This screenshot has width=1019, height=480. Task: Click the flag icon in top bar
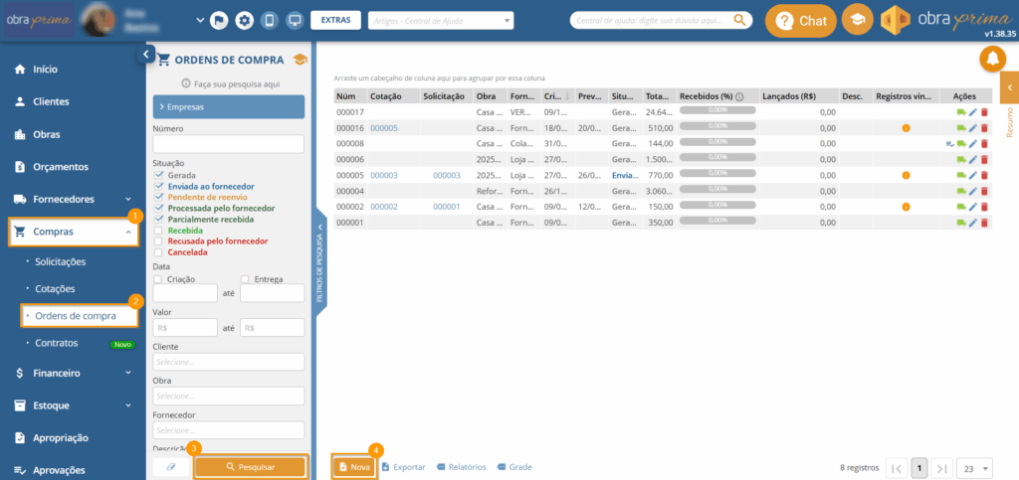point(219,20)
